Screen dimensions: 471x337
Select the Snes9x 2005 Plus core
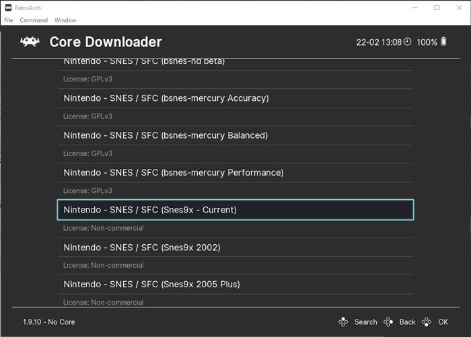click(x=235, y=284)
